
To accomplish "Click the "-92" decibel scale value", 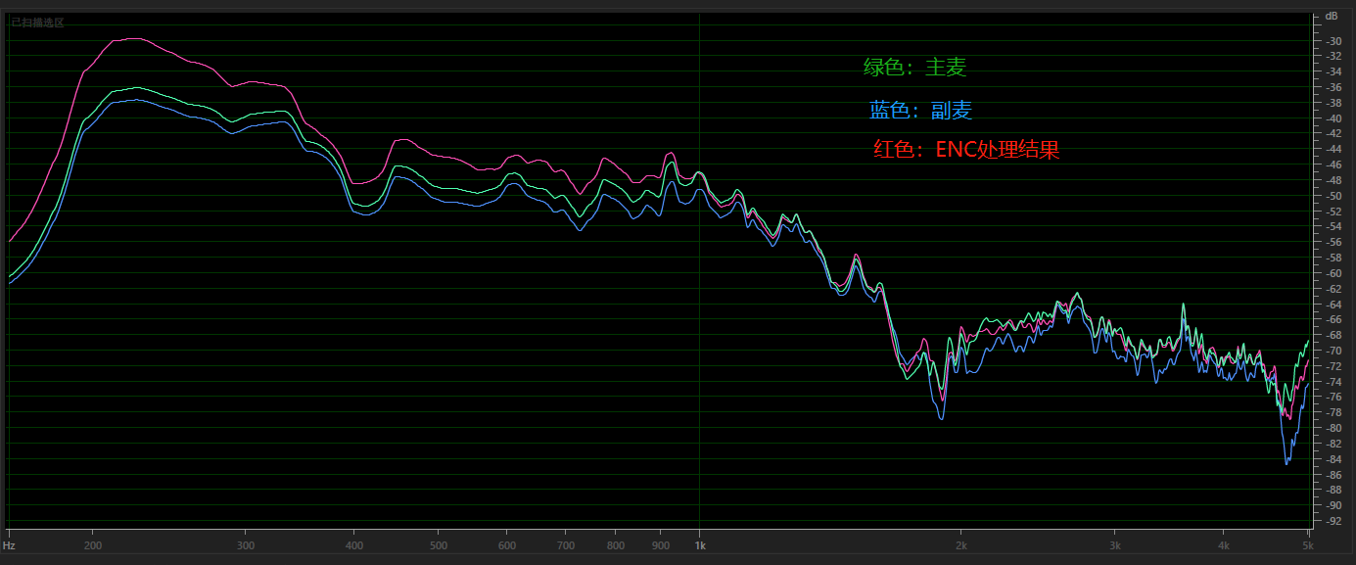I will click(x=1333, y=521).
